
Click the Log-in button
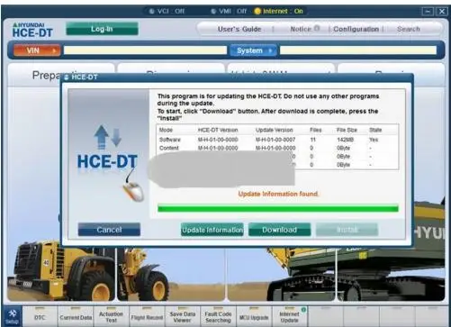coord(102,29)
